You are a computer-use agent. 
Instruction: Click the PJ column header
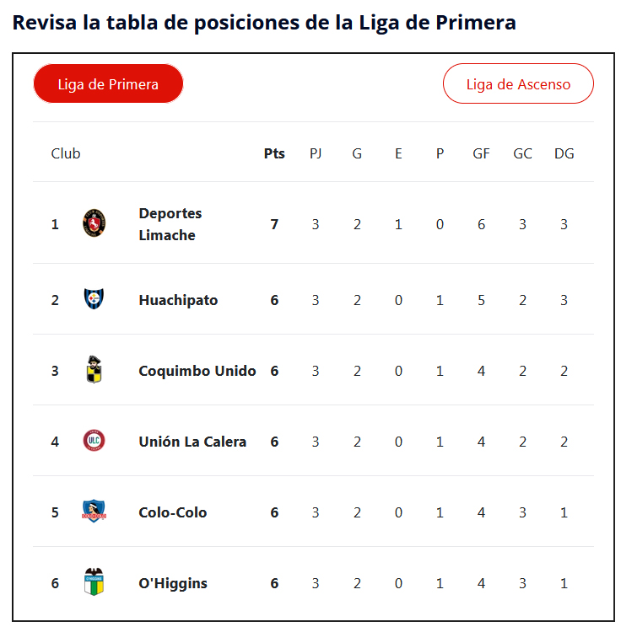[316, 153]
